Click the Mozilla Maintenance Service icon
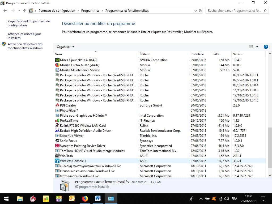272x204 pixels. pos(57,70)
